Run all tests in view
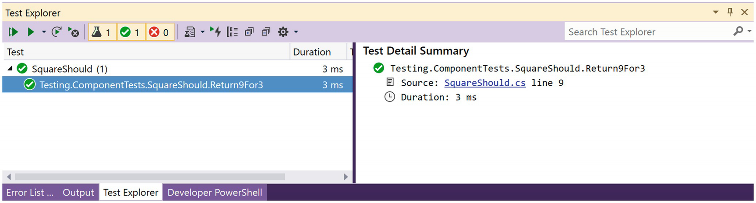 click(13, 32)
